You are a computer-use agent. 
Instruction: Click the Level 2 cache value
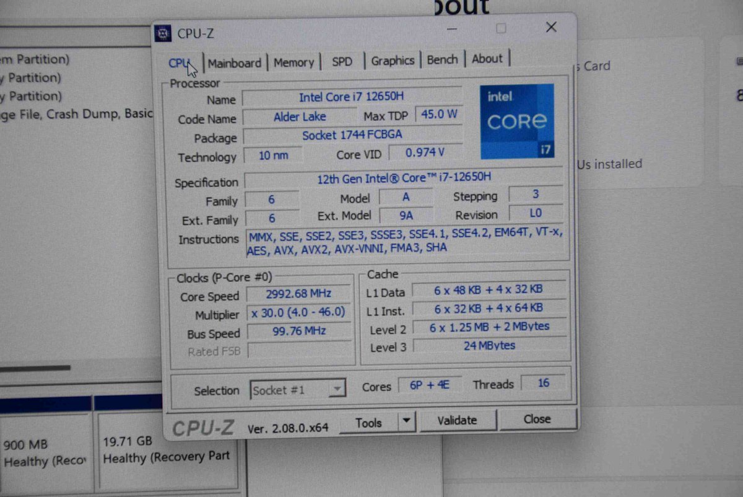[490, 327]
